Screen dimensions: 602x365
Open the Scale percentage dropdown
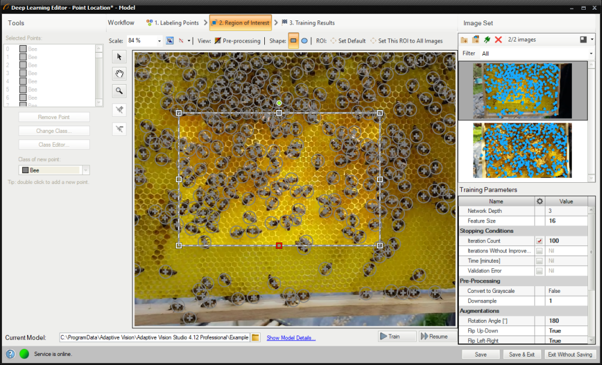(x=160, y=41)
